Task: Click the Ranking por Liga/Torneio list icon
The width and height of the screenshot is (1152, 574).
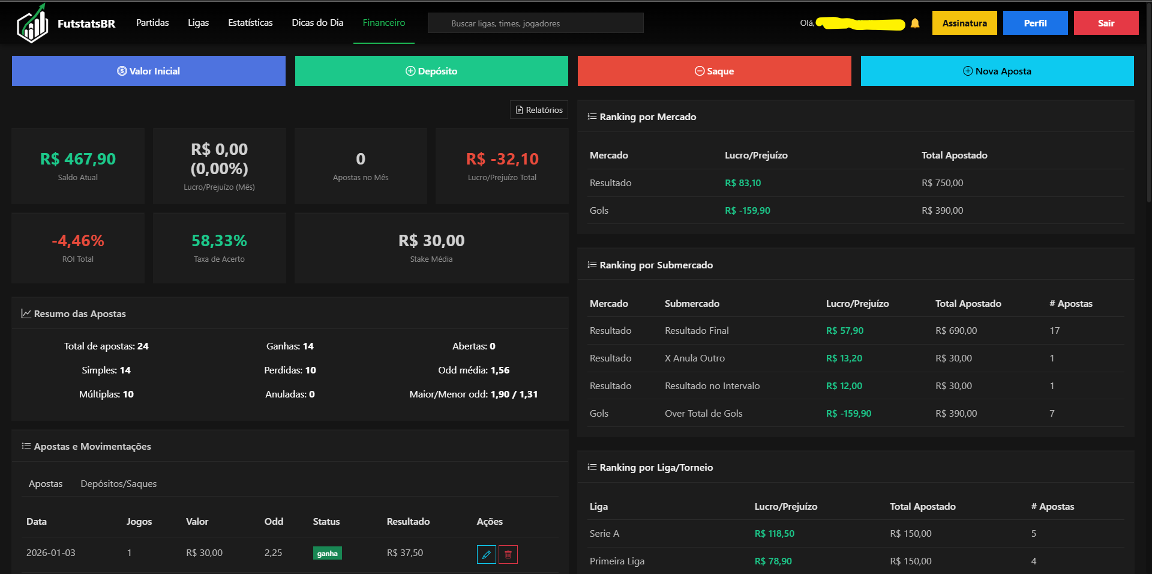Action: pos(592,467)
